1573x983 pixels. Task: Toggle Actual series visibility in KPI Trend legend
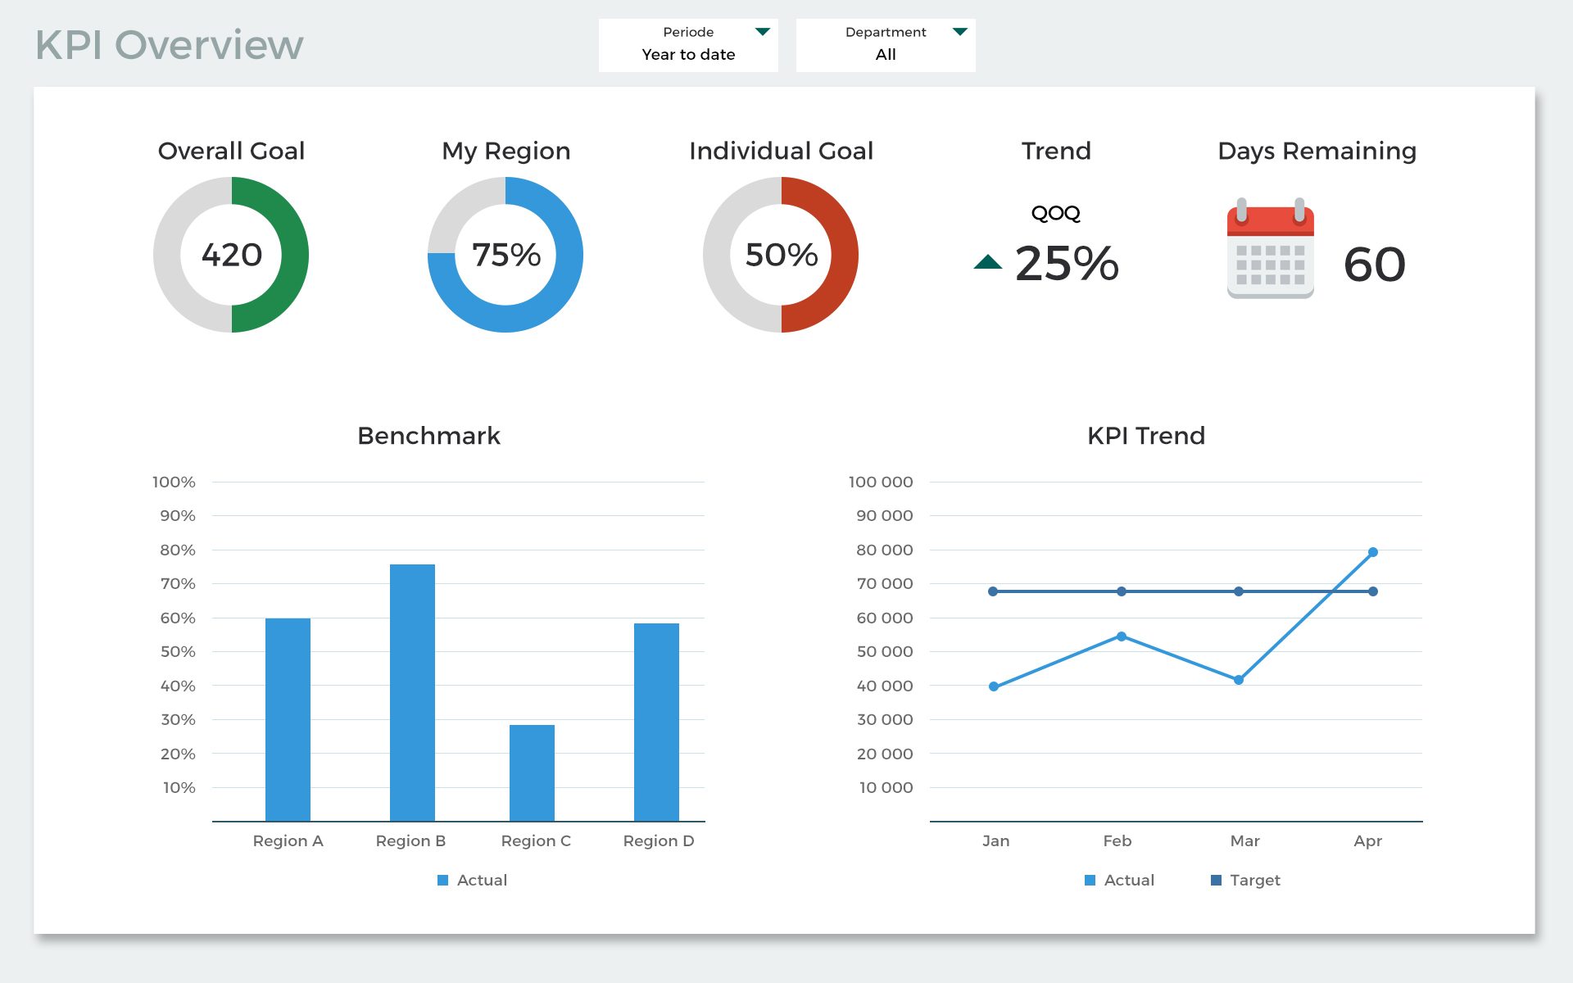coord(1089,880)
